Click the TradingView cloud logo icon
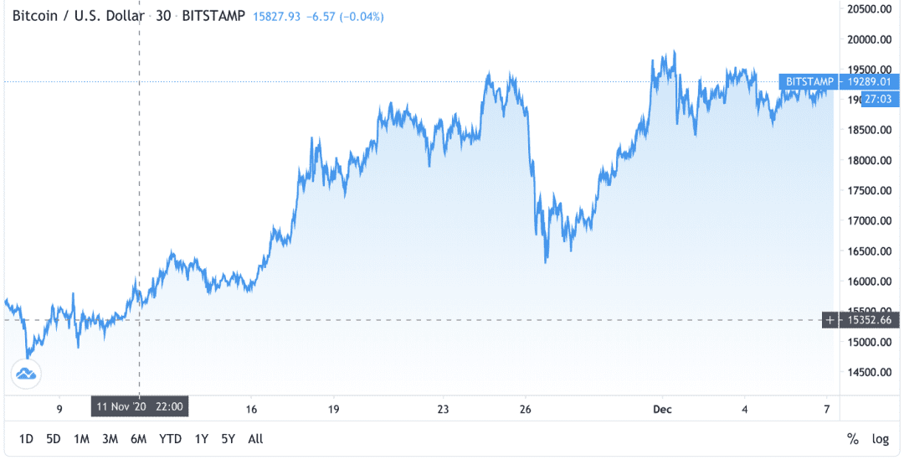The height and width of the screenshot is (460, 904). point(26,374)
